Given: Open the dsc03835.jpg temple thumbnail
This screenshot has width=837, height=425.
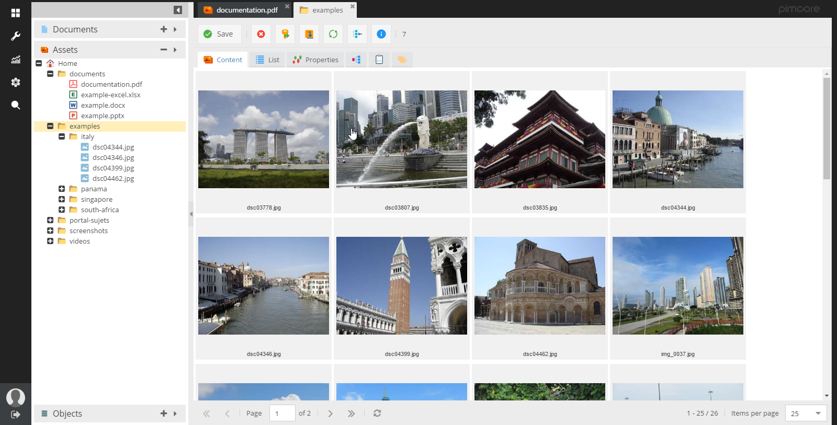Looking at the screenshot, I should pos(539,140).
